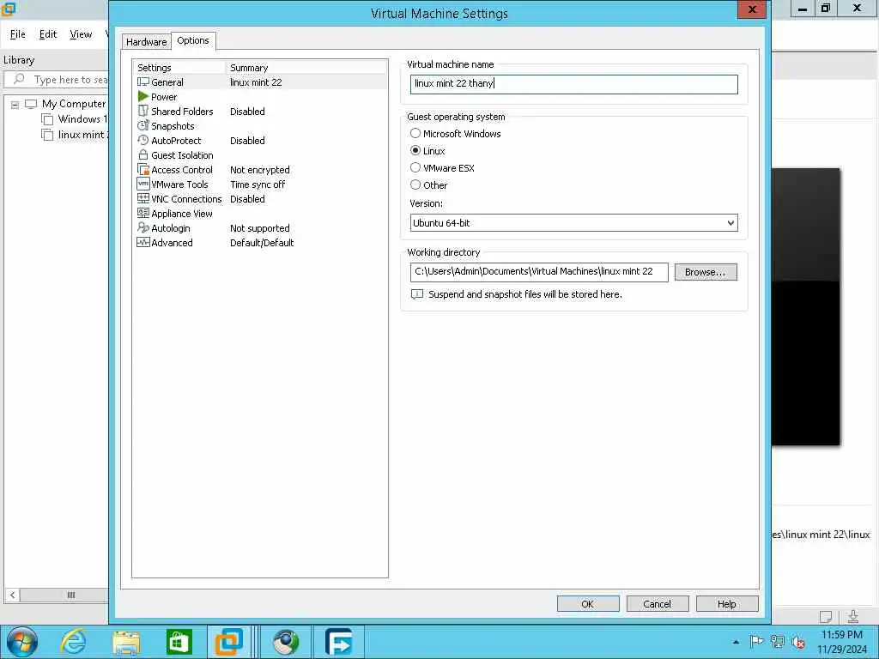This screenshot has height=659, width=879.
Task: Click the Autologin user icon
Action: pos(143,228)
